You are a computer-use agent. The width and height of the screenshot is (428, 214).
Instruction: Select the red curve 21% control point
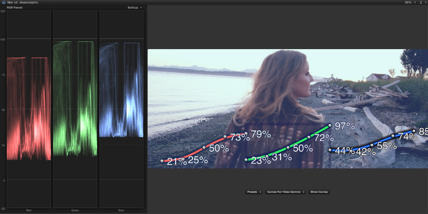(162, 161)
